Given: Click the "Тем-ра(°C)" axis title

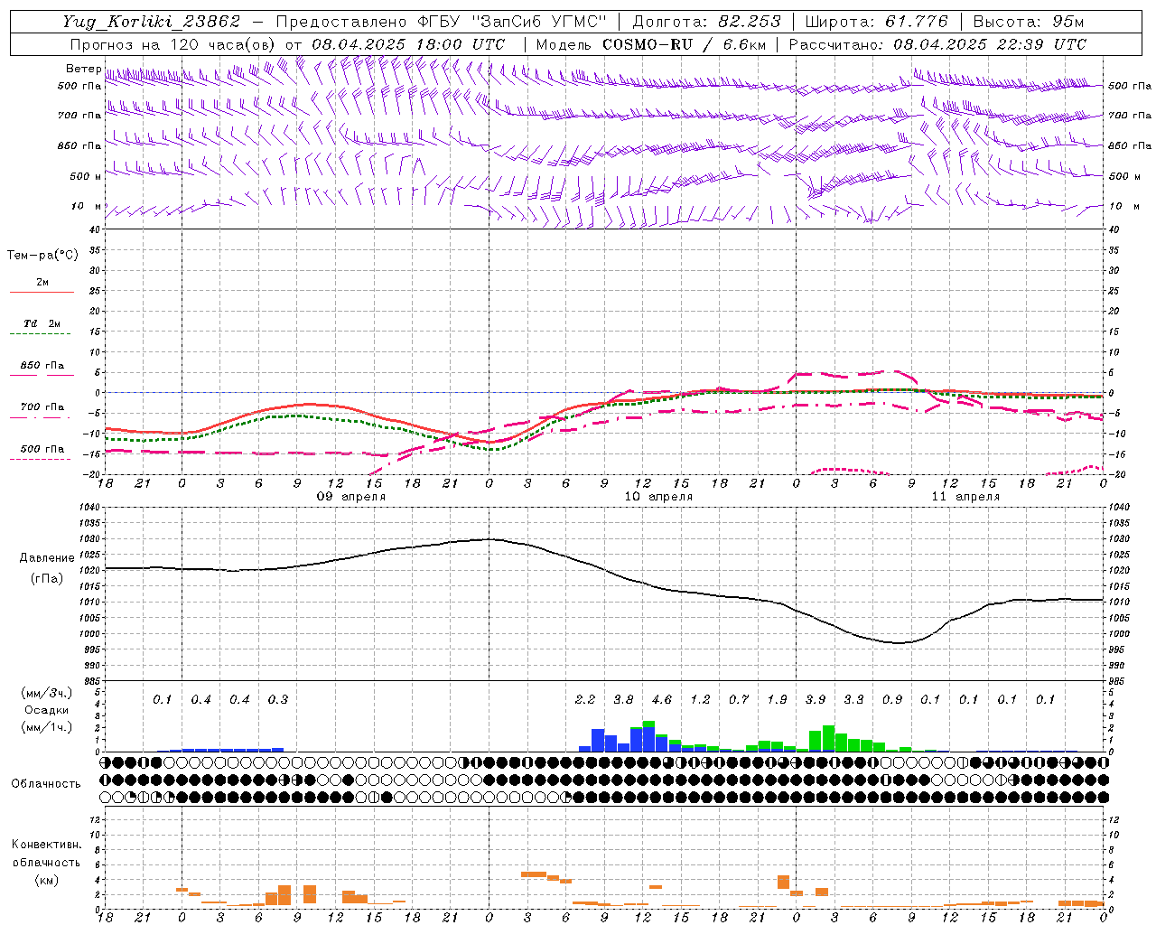Looking at the screenshot, I should 42,256.
